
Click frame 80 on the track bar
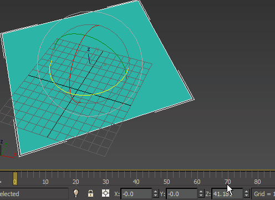pyautogui.click(x=257, y=182)
